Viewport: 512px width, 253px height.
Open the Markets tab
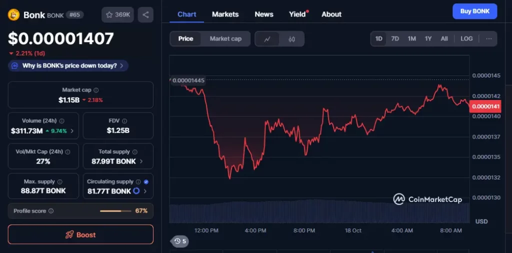[225, 14]
